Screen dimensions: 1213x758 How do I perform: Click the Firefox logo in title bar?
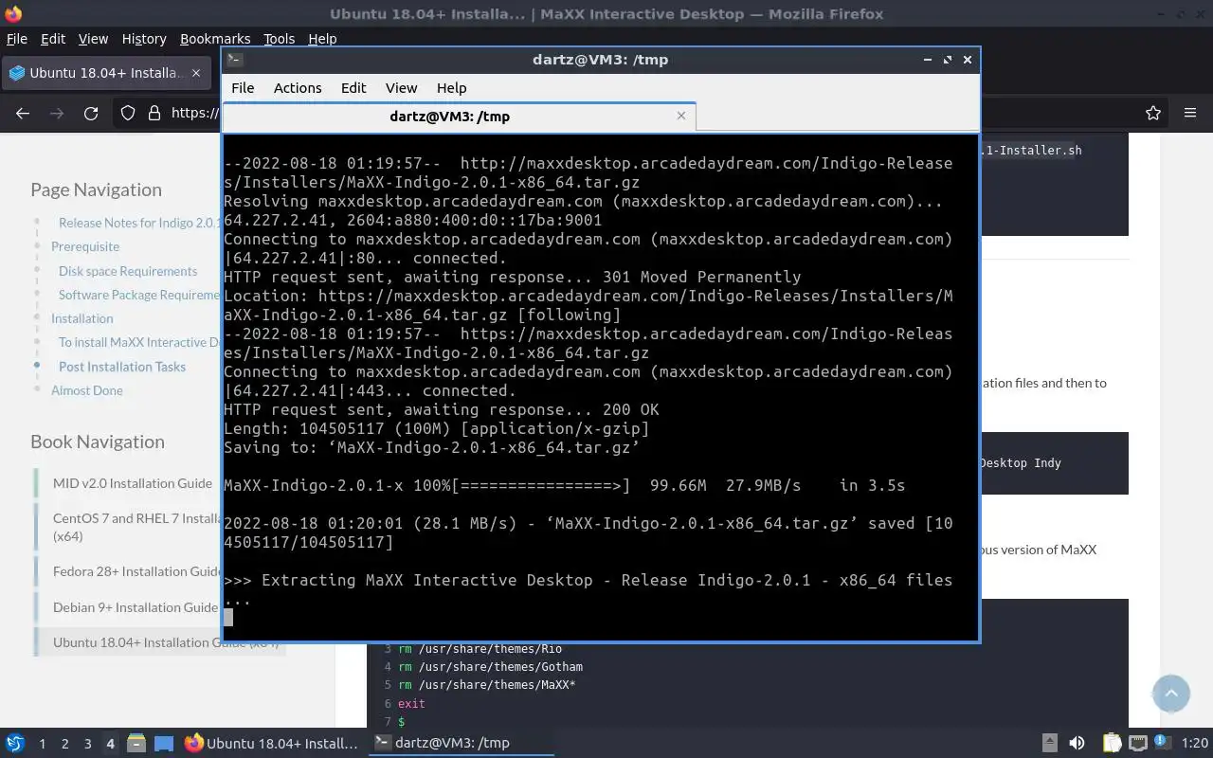tap(11, 13)
